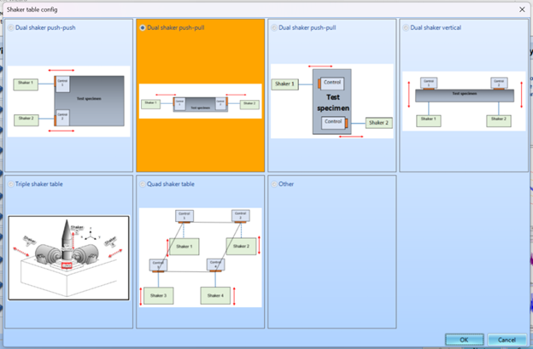The width and height of the screenshot is (533, 349).
Task: Click the triple shaker rocket illustration
Action: (68, 258)
